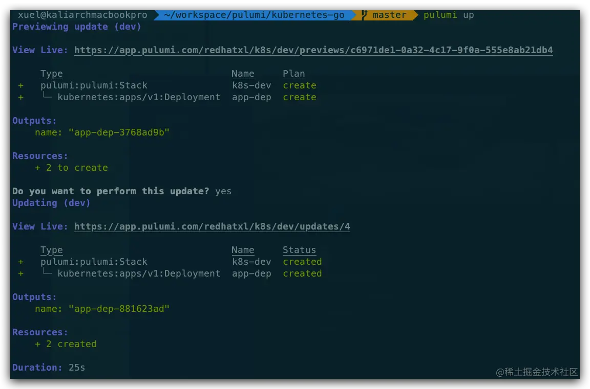The image size is (590, 389).
Task: Open the updates/4 View Live URL
Action: pos(212,226)
